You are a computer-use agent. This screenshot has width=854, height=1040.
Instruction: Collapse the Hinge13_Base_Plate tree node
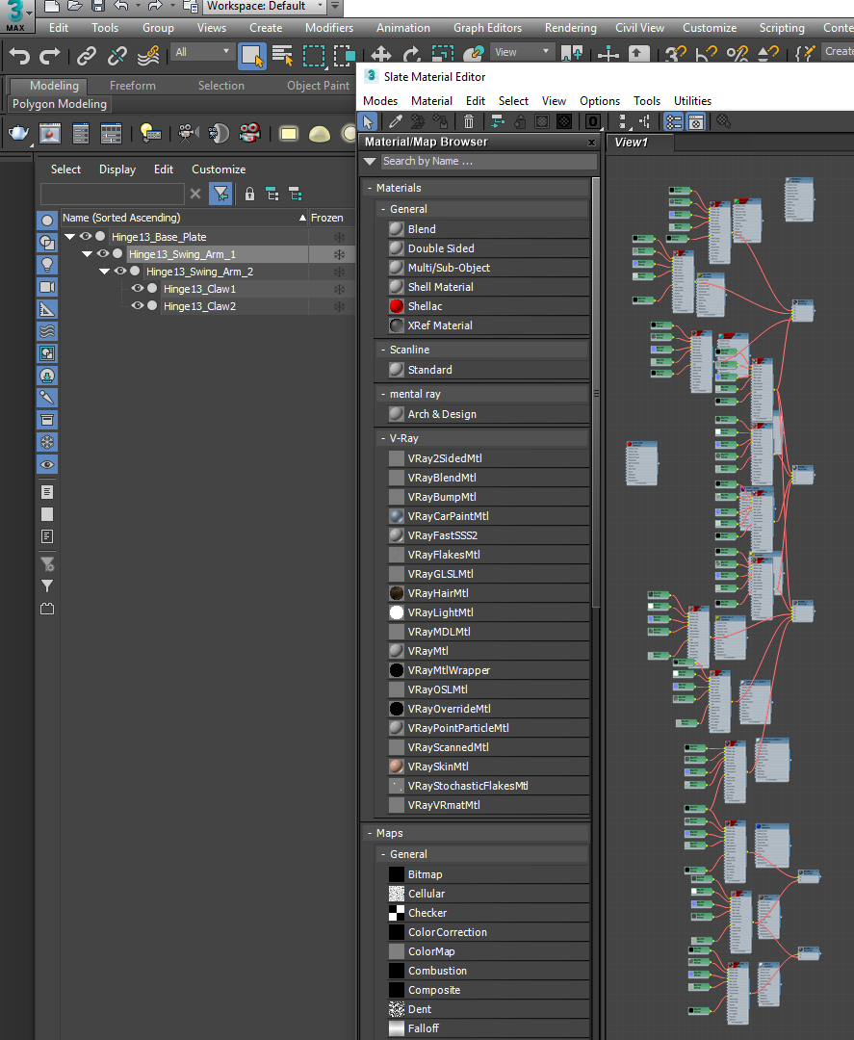[x=69, y=236]
